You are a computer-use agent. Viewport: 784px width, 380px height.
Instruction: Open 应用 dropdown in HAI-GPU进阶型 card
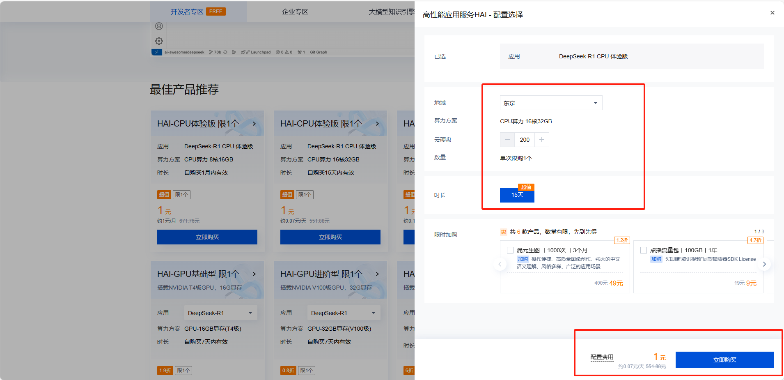click(344, 313)
